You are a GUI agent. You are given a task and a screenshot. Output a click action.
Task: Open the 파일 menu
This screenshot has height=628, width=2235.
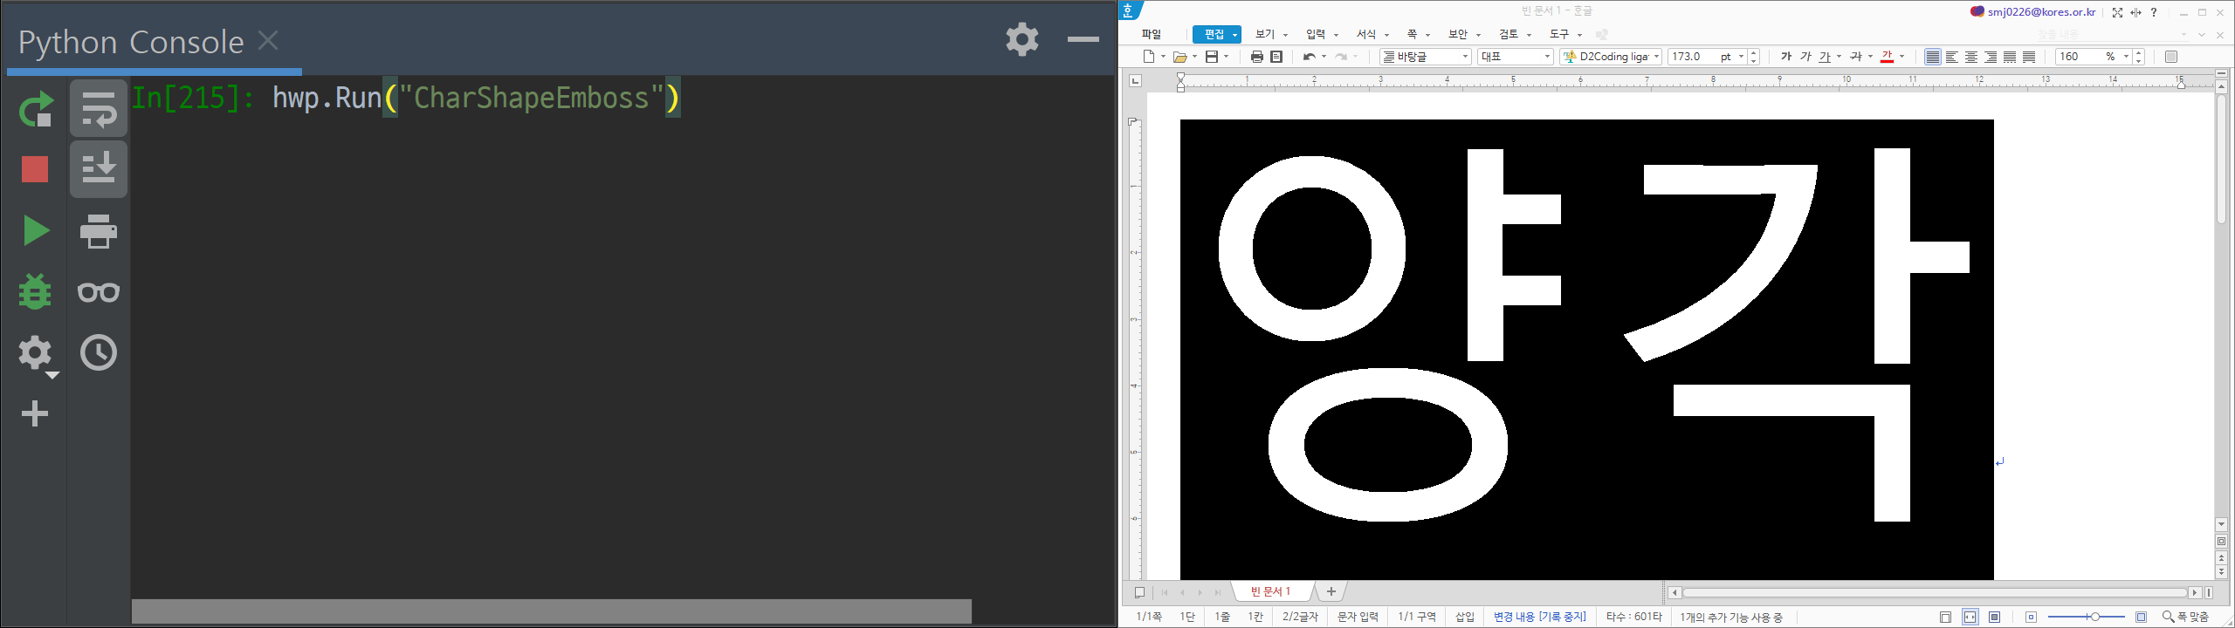(x=1152, y=34)
